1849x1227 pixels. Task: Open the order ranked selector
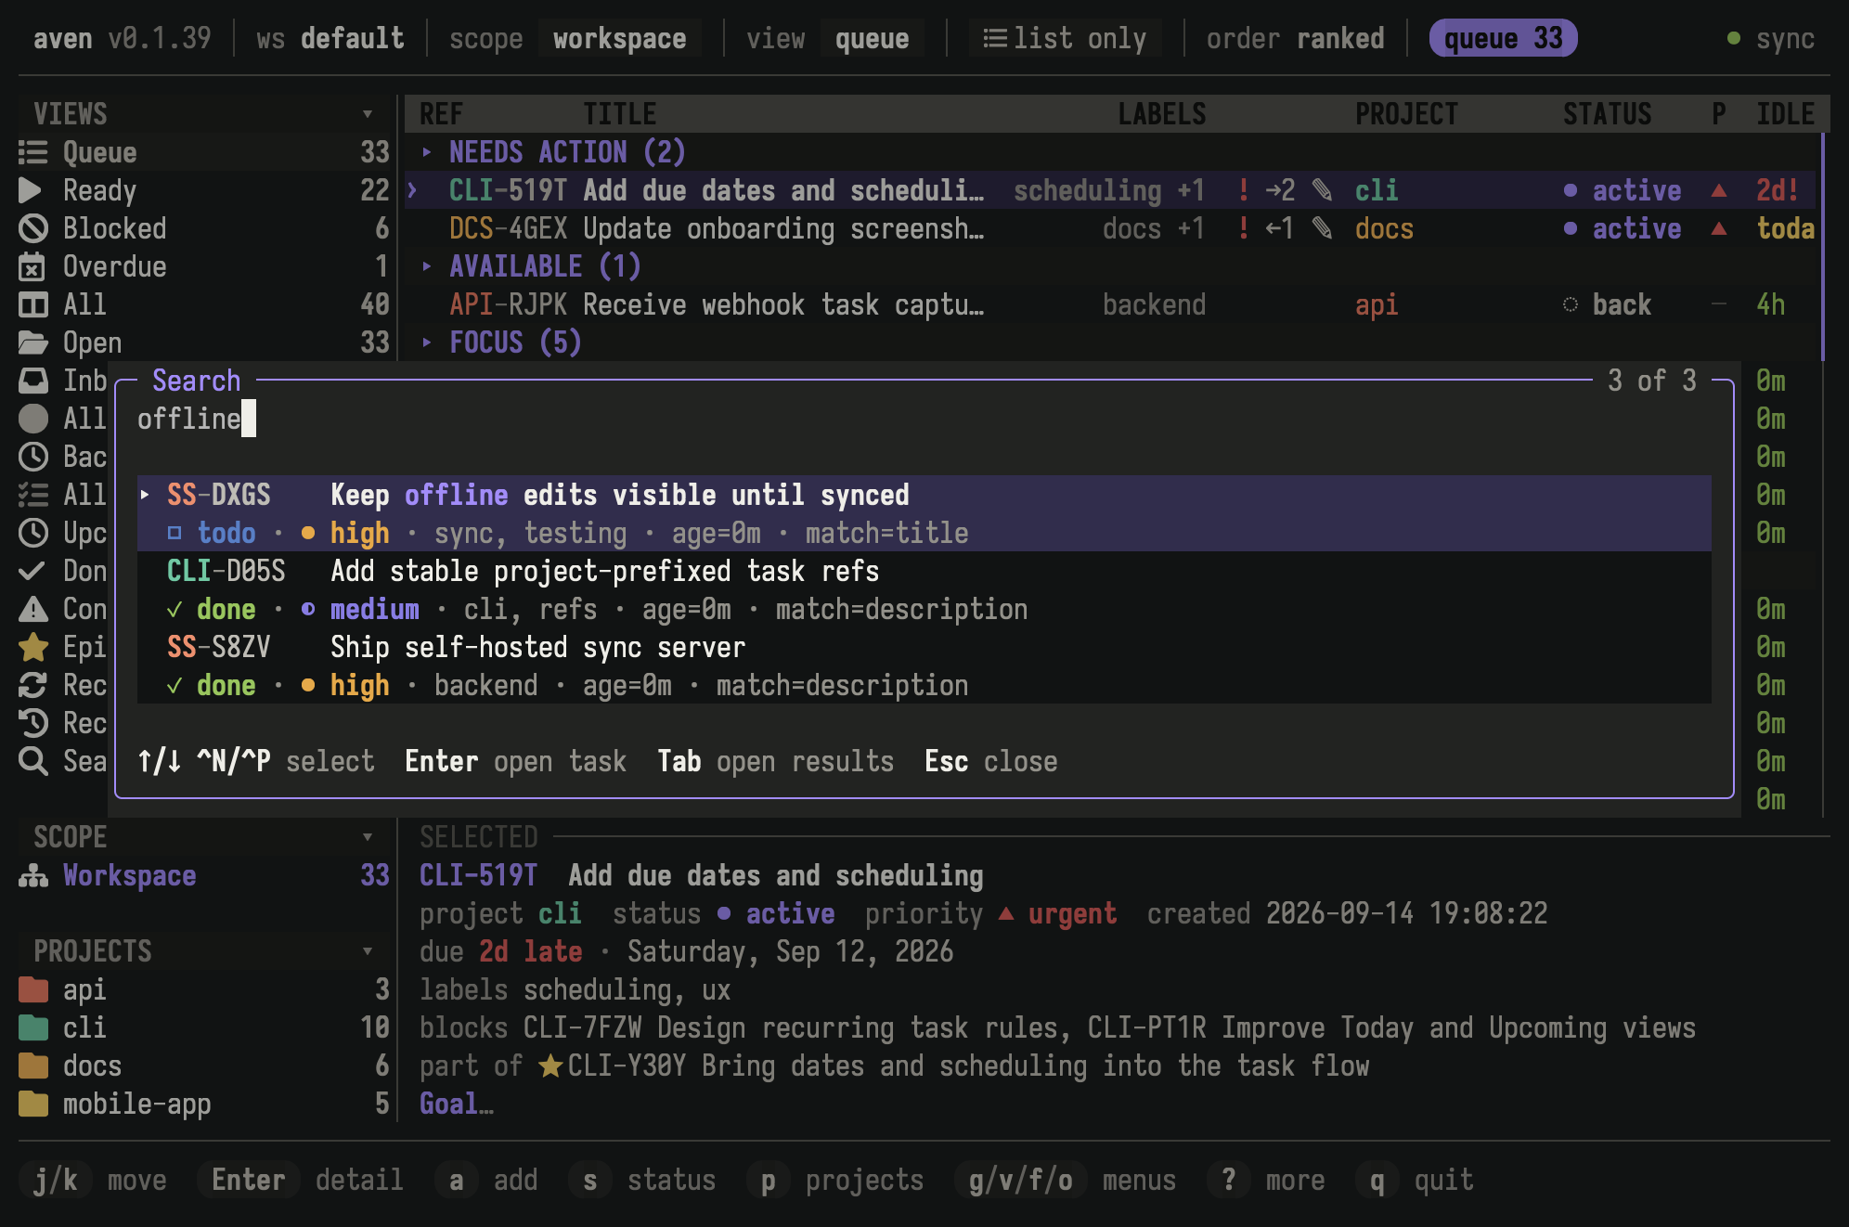[1295, 38]
